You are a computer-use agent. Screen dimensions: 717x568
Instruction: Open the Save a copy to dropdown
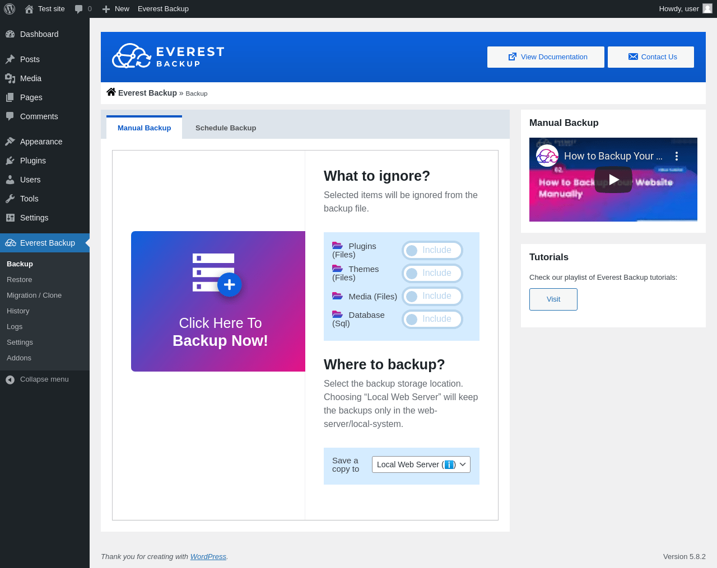click(421, 464)
